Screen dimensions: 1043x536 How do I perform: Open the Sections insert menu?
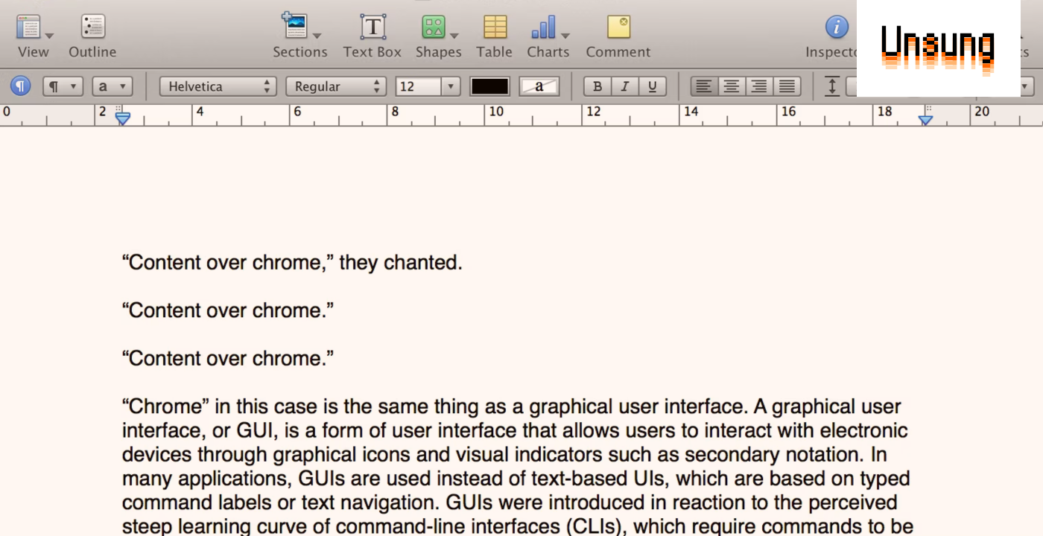coord(300,36)
